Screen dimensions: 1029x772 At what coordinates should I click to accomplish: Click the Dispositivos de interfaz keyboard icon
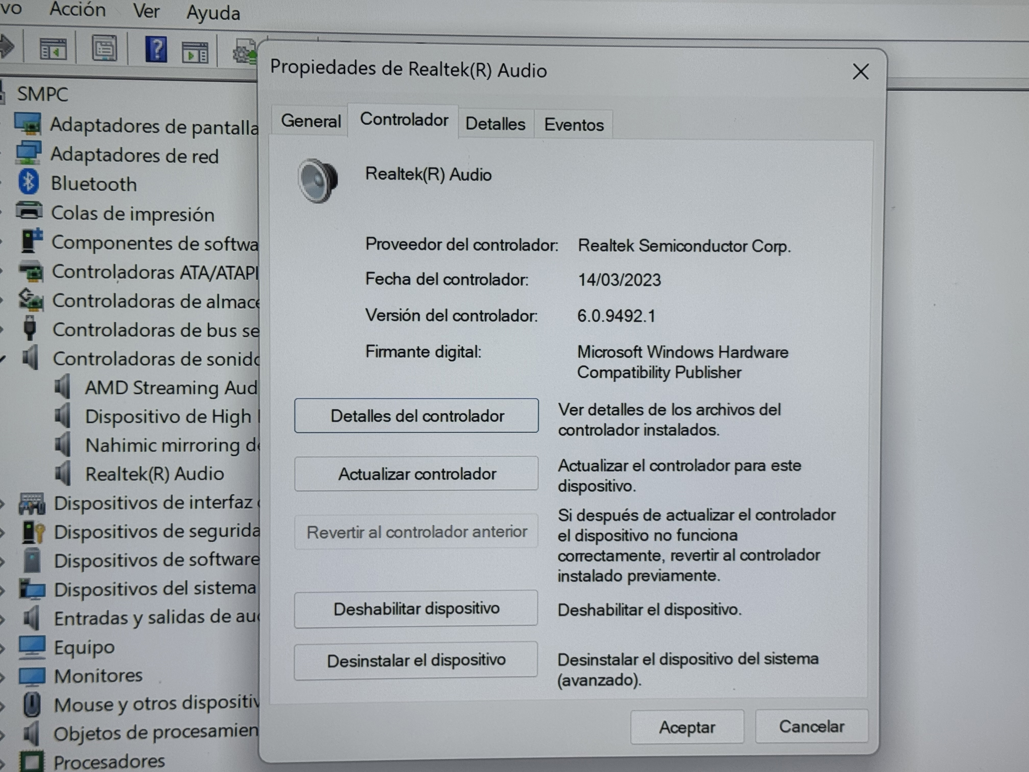click(x=32, y=503)
